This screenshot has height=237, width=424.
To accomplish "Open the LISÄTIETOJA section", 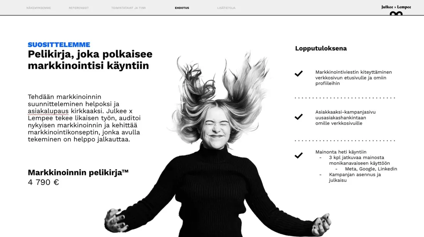I will (x=226, y=8).
